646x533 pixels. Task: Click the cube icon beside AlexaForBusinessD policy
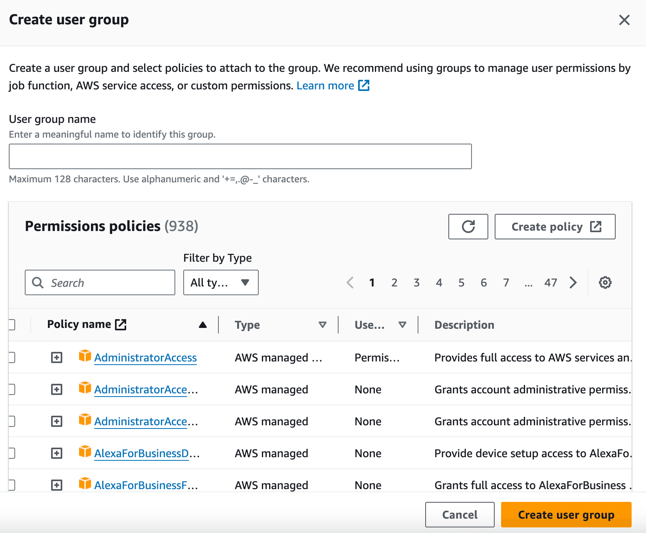click(x=85, y=452)
